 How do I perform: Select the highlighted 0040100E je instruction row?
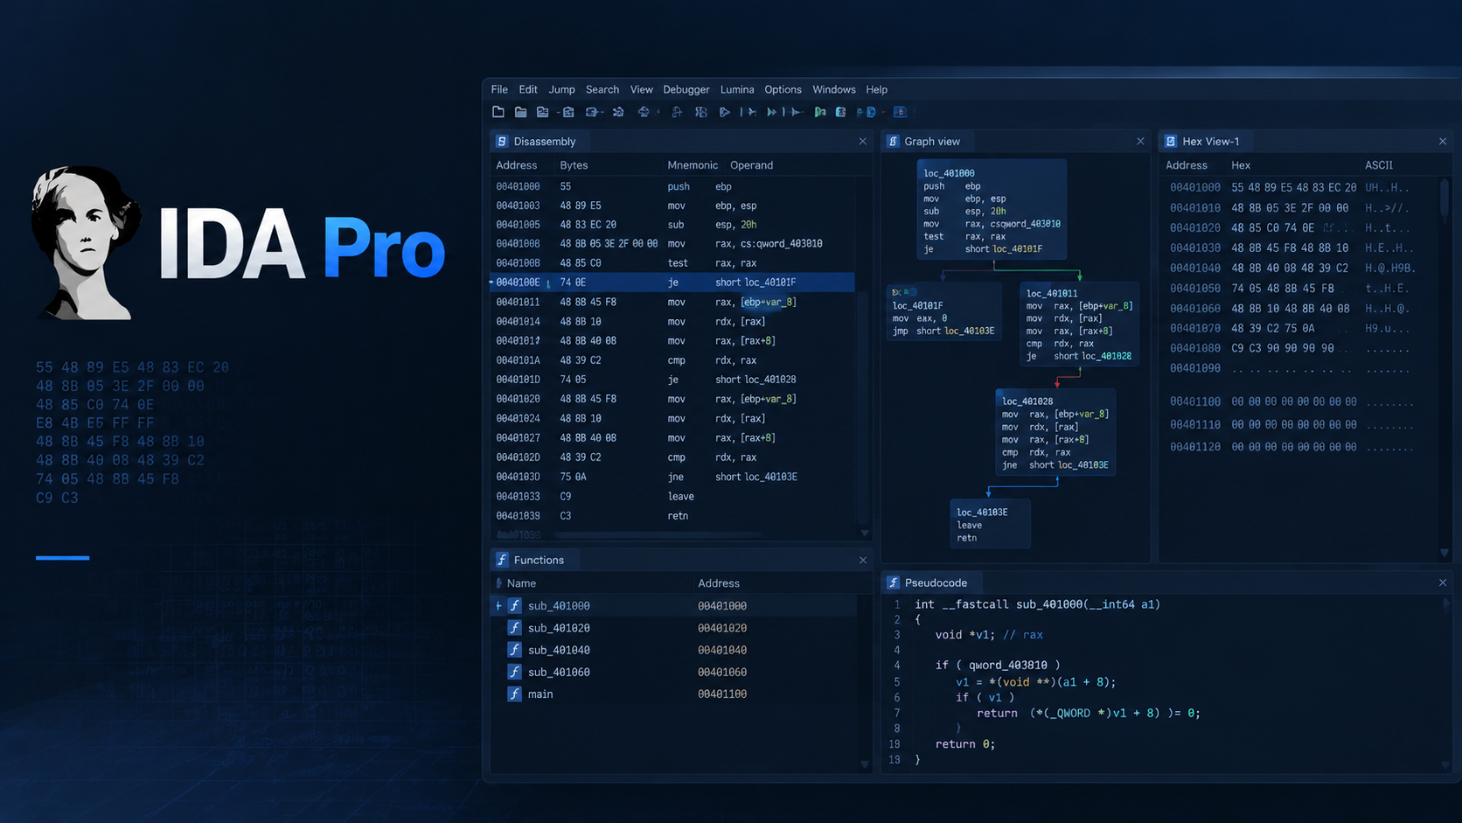click(672, 282)
